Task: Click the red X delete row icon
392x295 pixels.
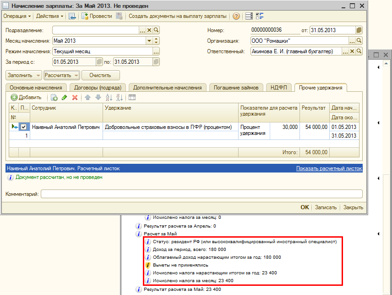Action: (75, 97)
